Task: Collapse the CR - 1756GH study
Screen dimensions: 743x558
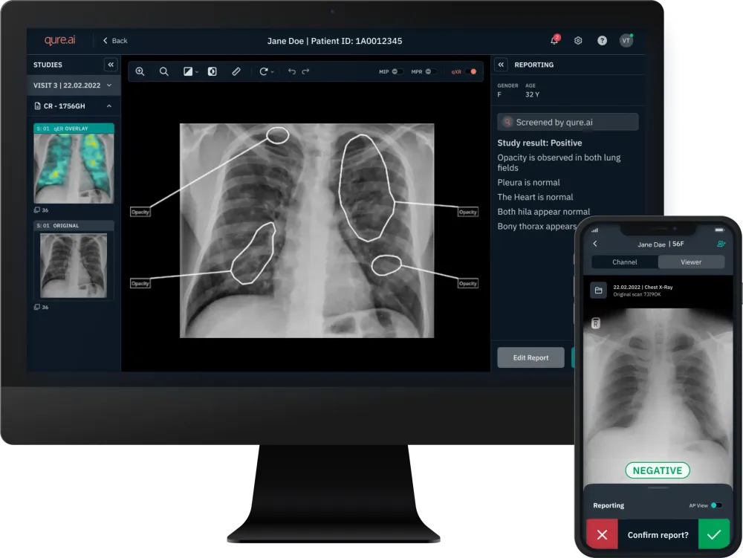Action: tap(109, 106)
